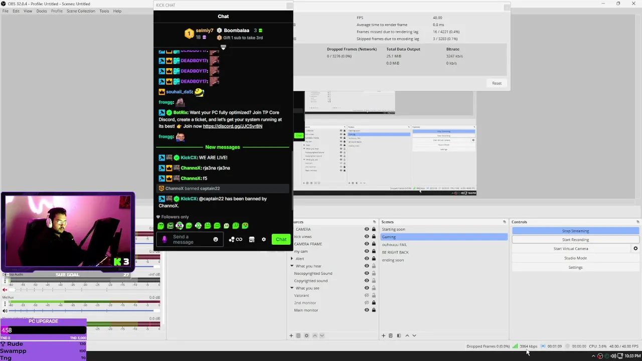This screenshot has width=642, height=361.
Task: Collapse the chat leaderboard chevron
Action: [223, 47]
